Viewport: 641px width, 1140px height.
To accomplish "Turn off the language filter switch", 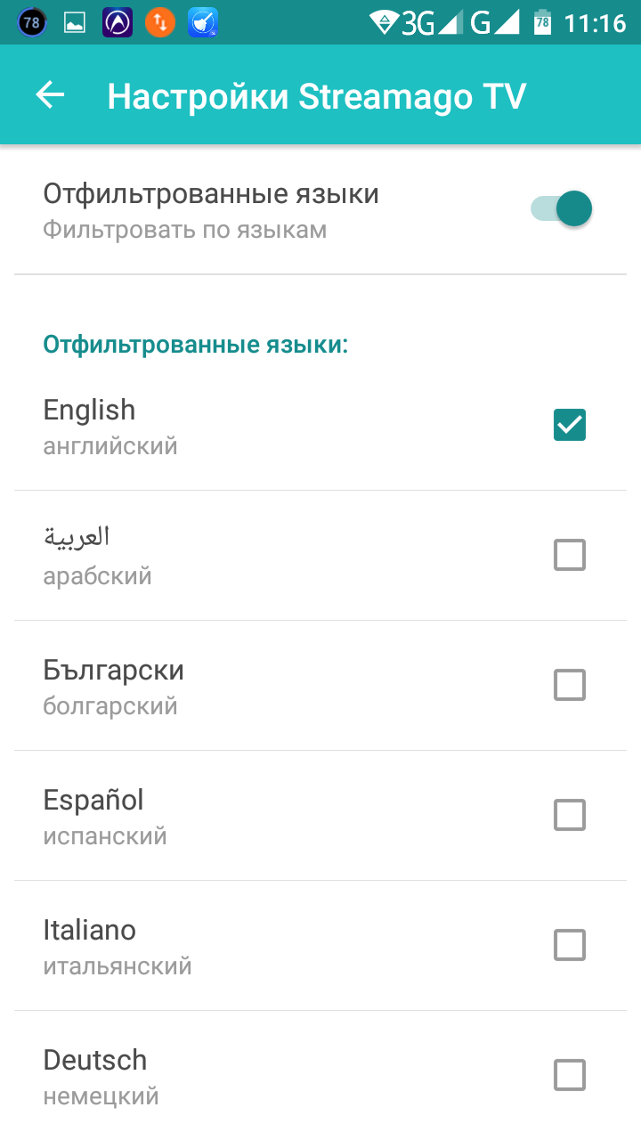I will [563, 210].
